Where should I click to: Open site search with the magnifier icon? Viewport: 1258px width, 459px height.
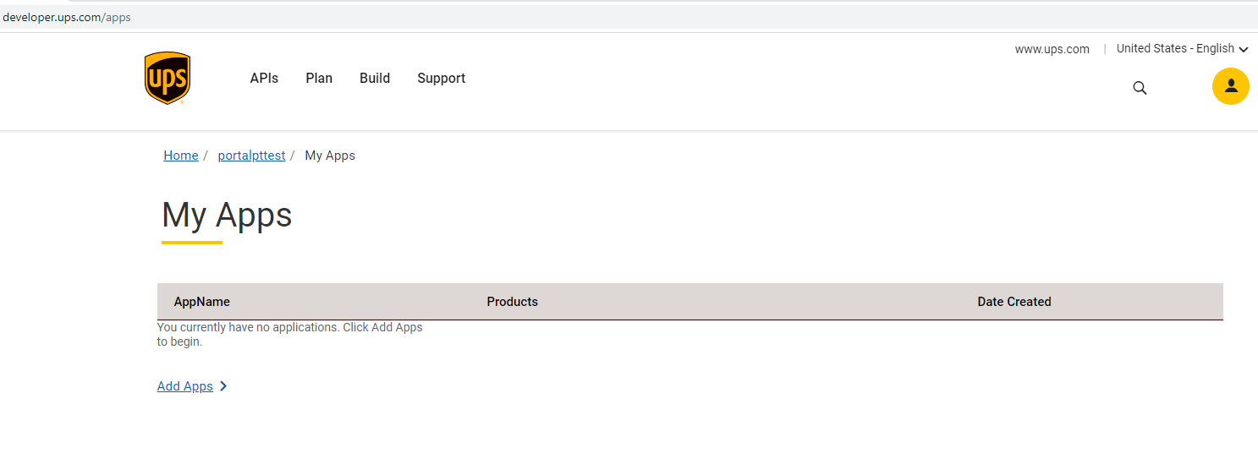1140,88
